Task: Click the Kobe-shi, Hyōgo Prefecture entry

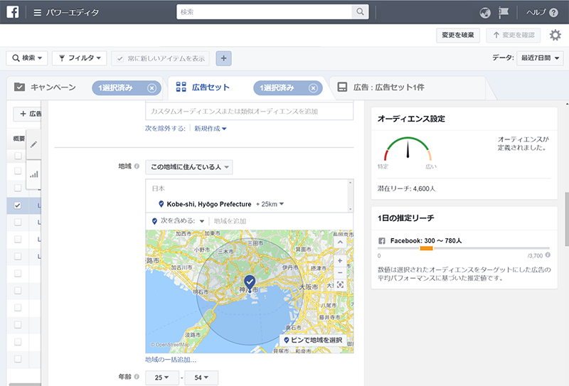Action: click(x=208, y=204)
